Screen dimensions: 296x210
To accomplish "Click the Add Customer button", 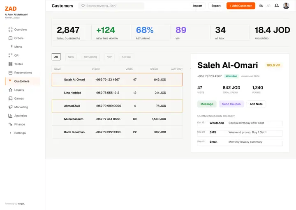I will pos(240,6).
